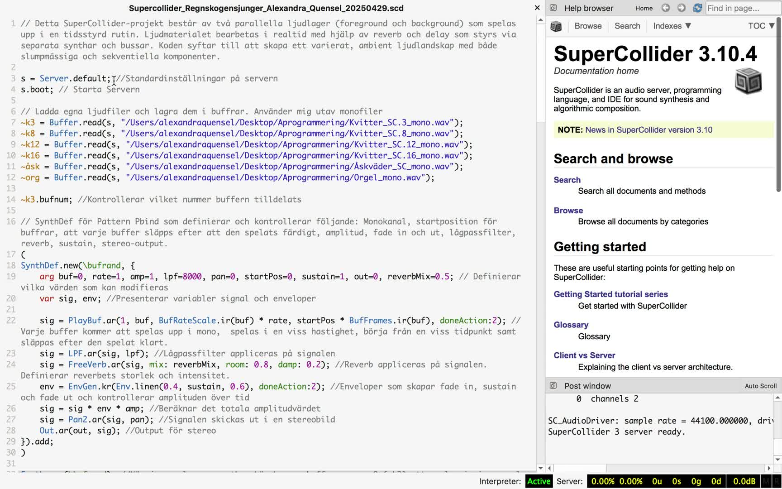The image size is (782, 489).
Task: Open the Indexes dropdown menu
Action: click(672, 26)
